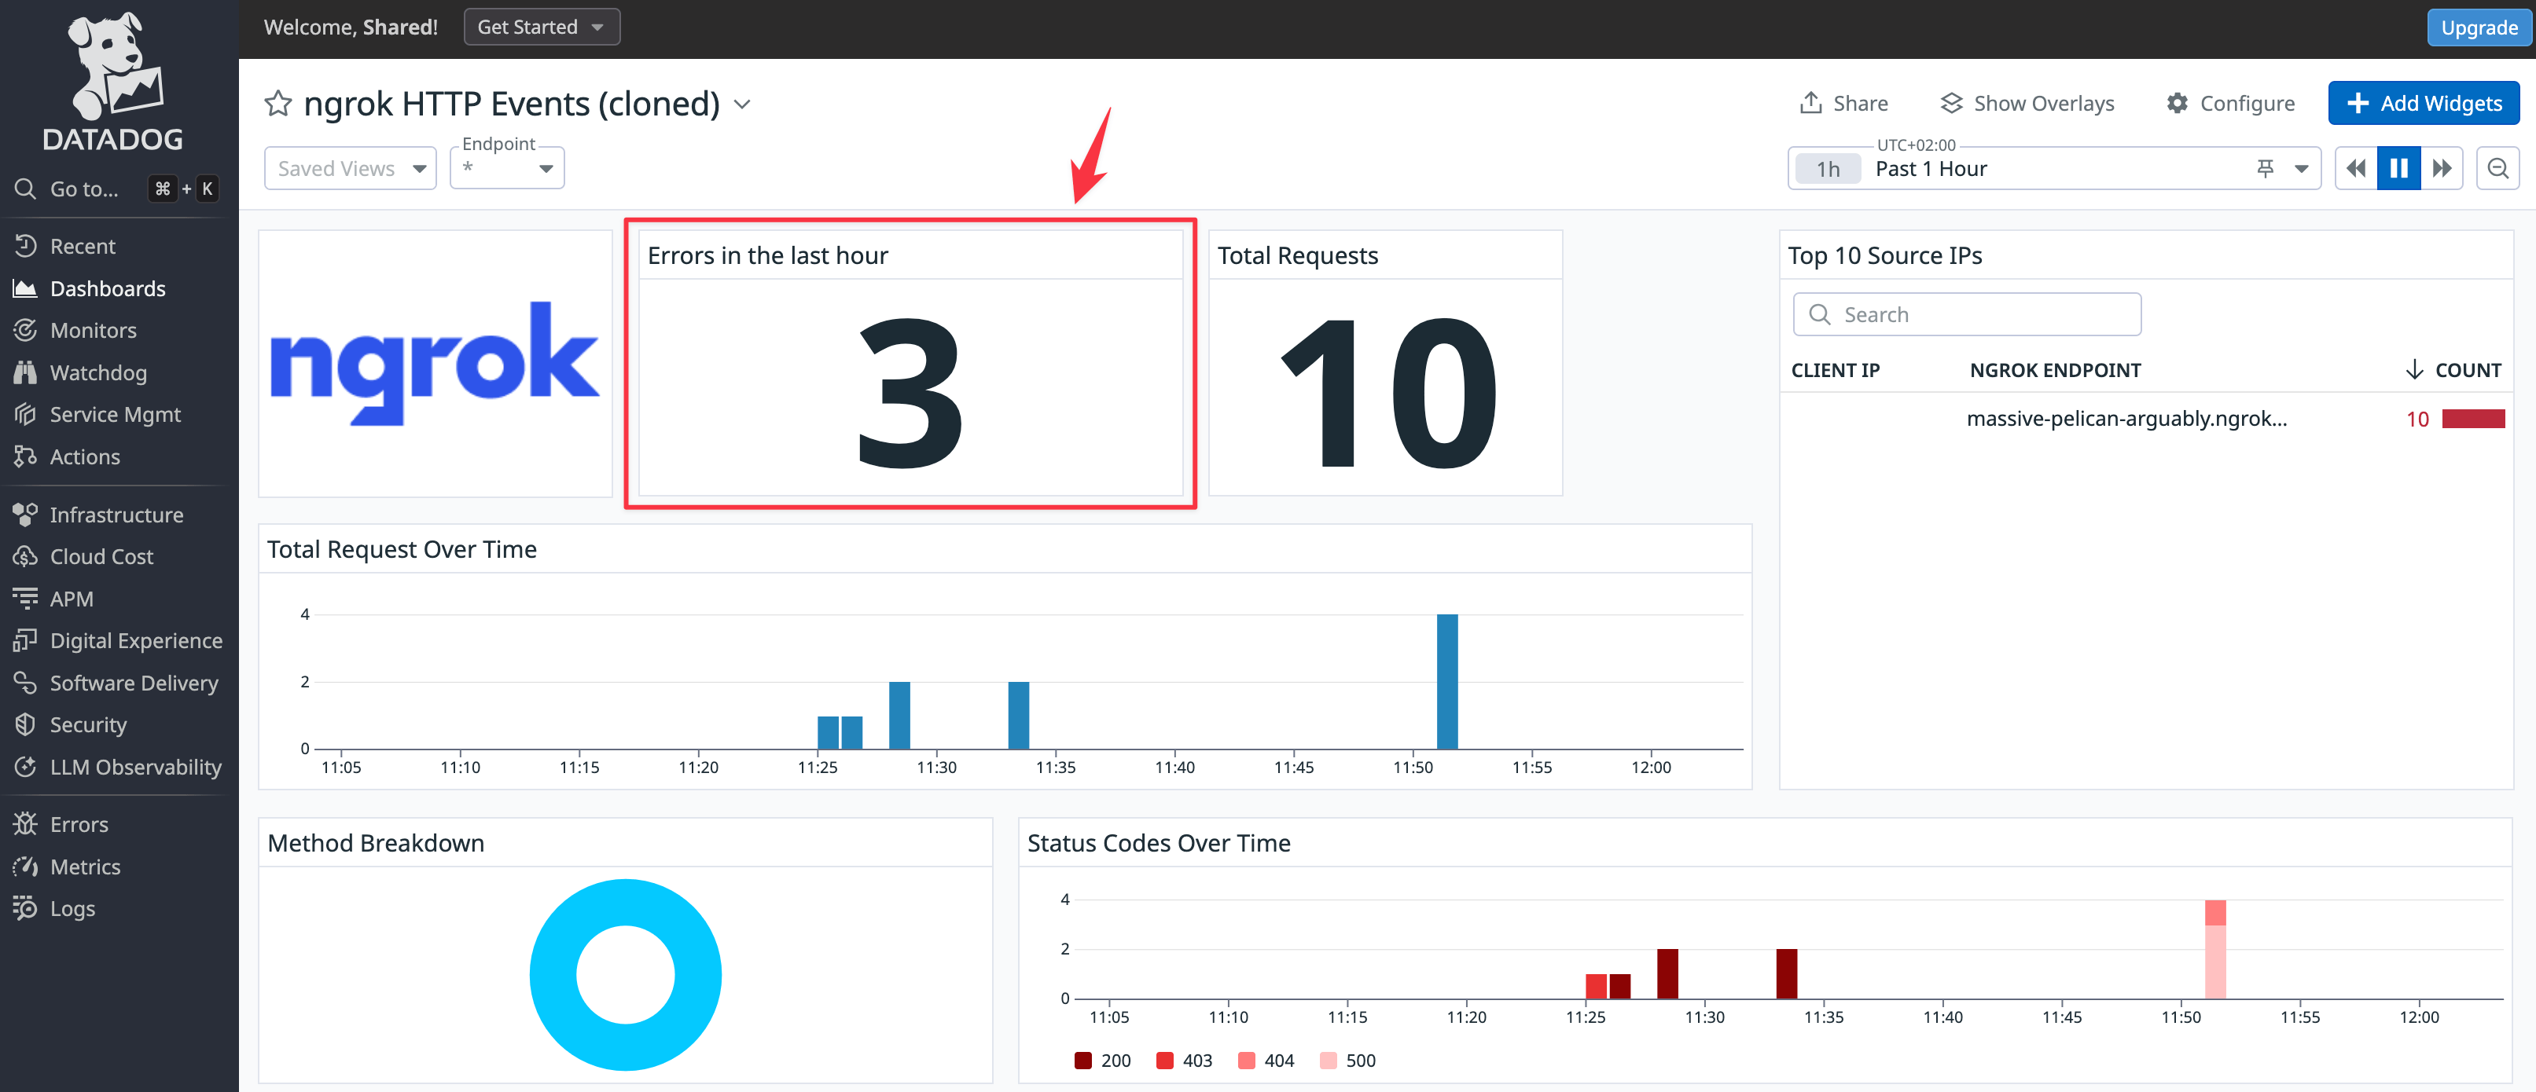The width and height of the screenshot is (2536, 1092).
Task: Open the Endpoint filter dropdown
Action: [x=507, y=168]
